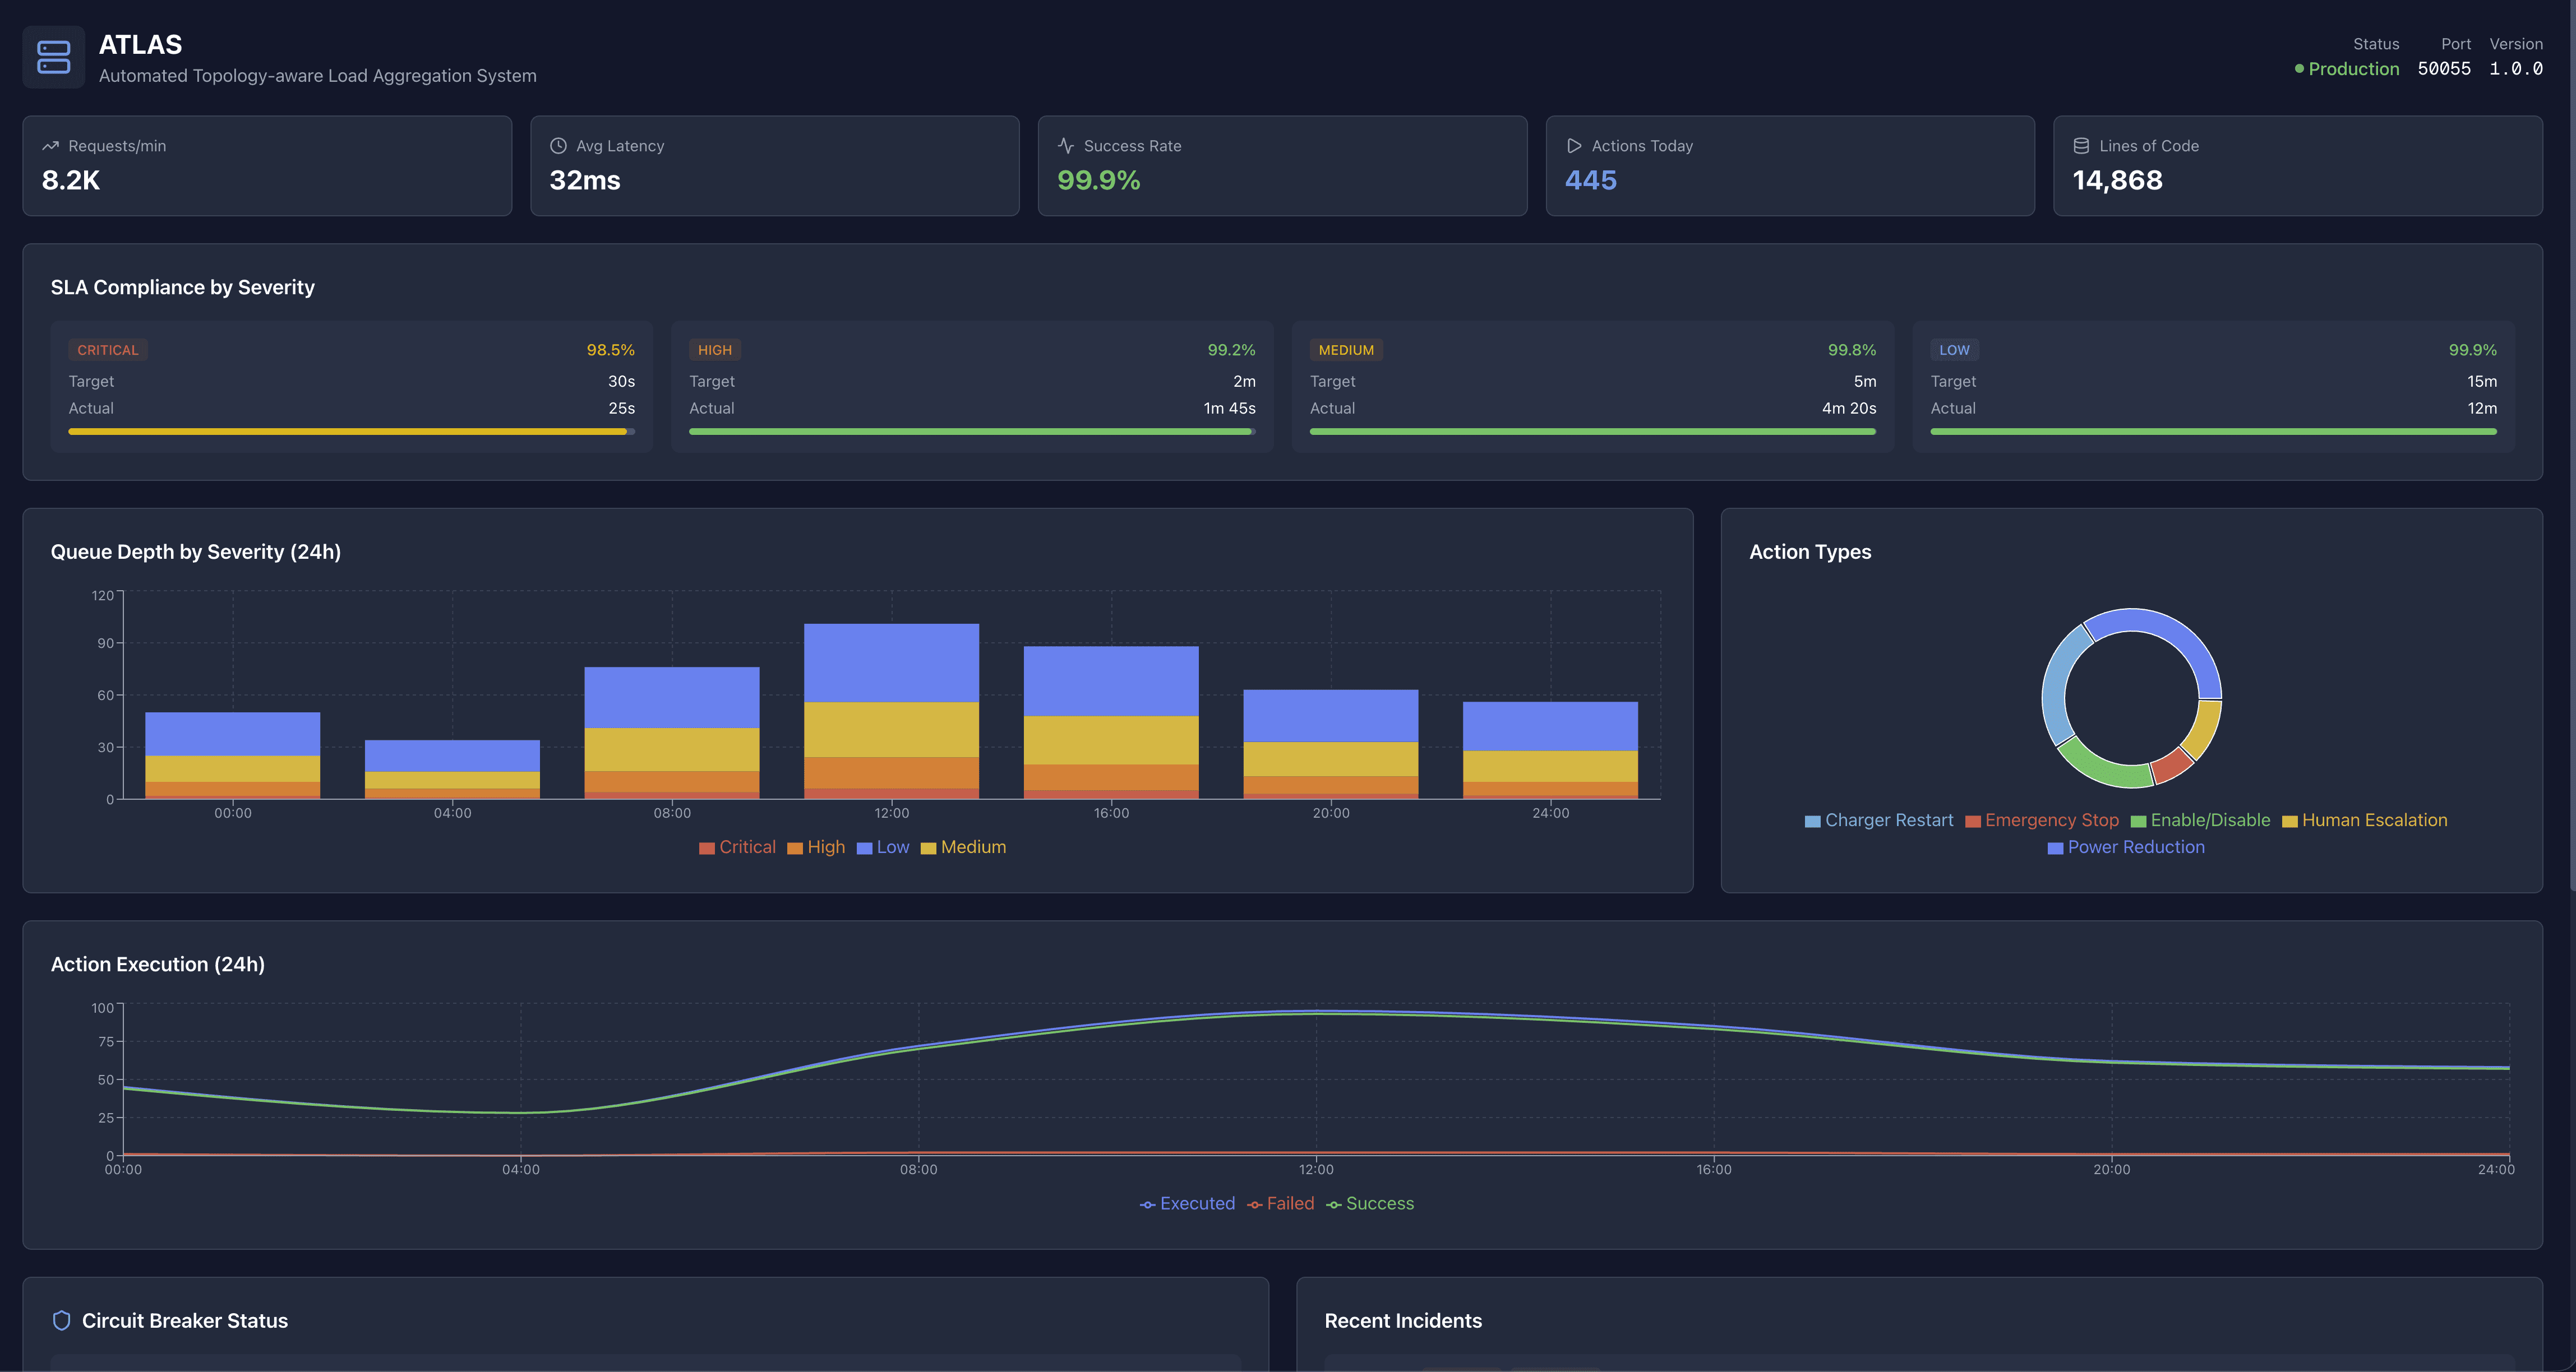Viewport: 2576px width, 1372px height.
Task: Click the Success Rate pulse icon
Action: coord(1066,146)
